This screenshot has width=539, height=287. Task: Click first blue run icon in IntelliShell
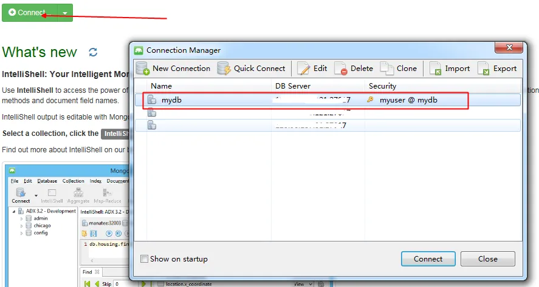pos(109,234)
